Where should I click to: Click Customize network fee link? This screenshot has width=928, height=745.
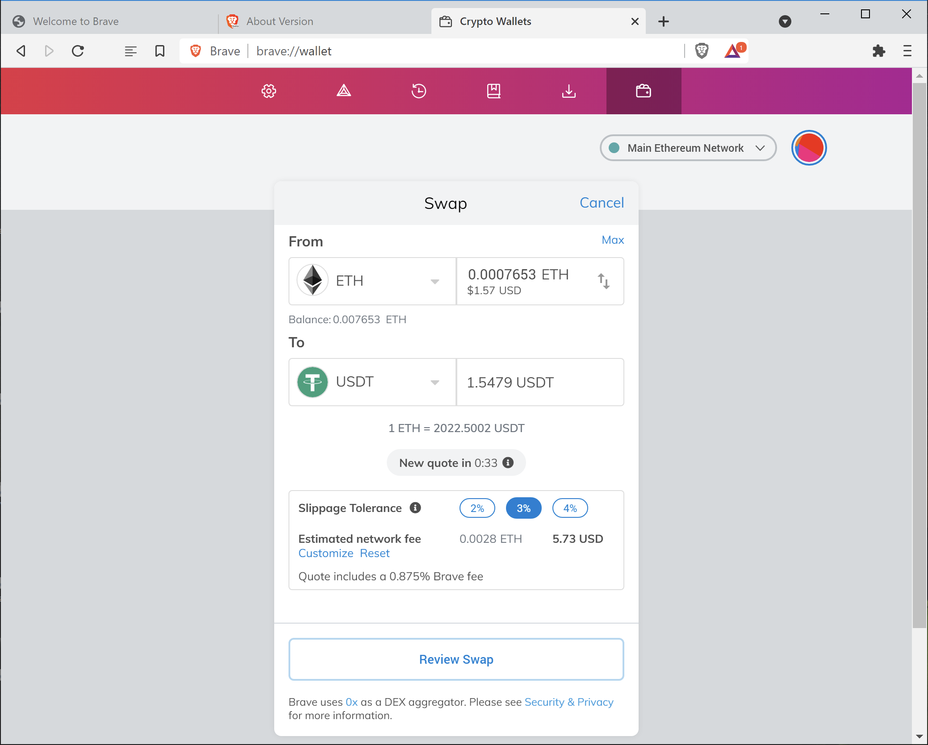point(326,553)
